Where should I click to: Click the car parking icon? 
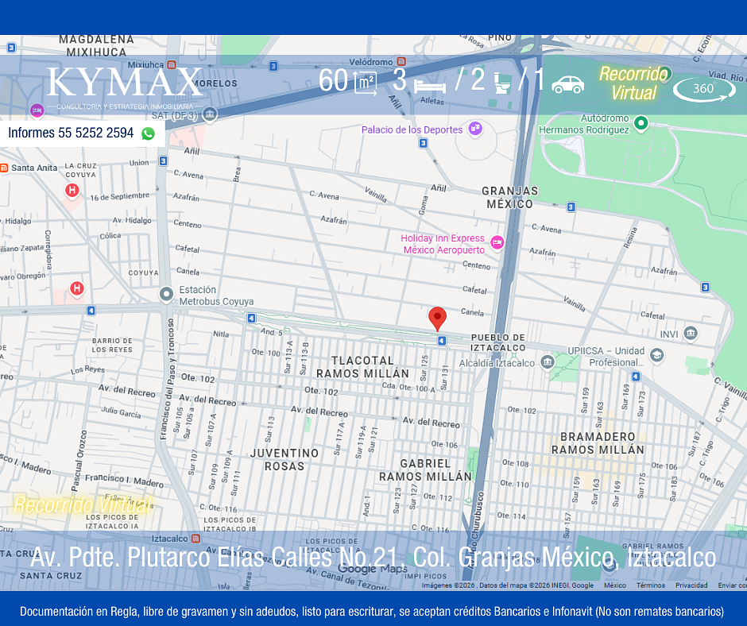(x=568, y=84)
